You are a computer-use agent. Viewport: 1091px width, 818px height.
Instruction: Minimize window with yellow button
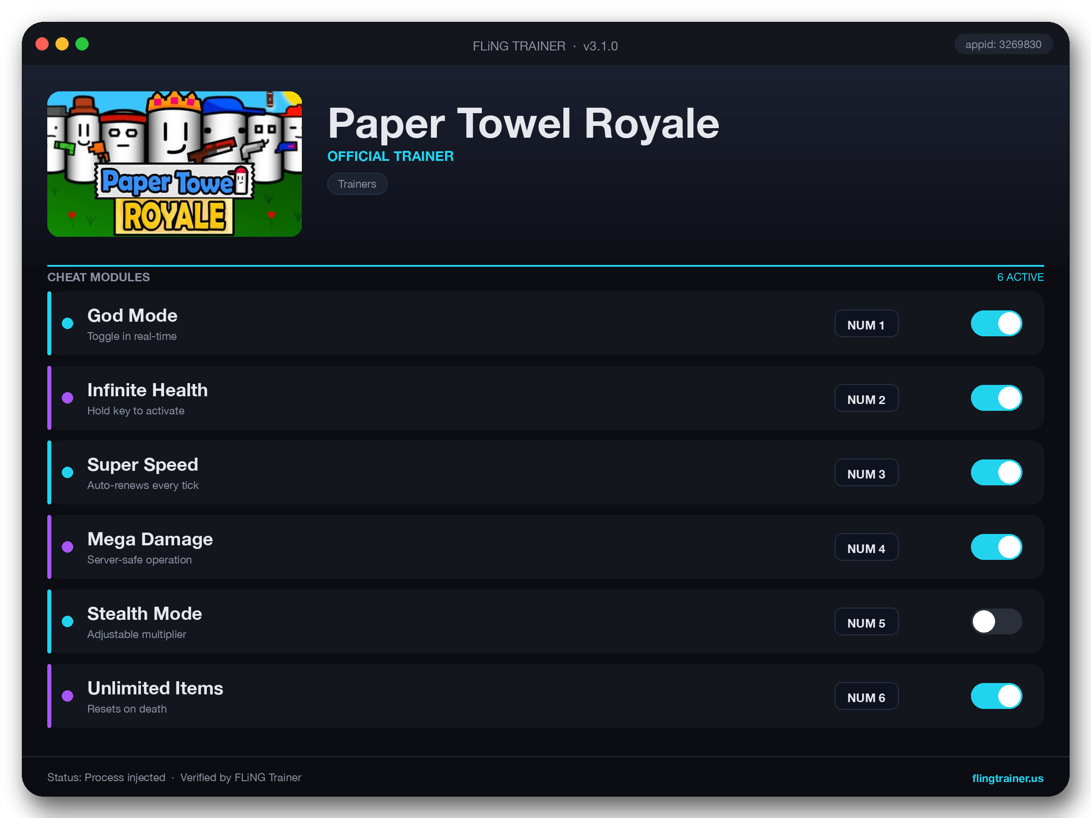62,45
